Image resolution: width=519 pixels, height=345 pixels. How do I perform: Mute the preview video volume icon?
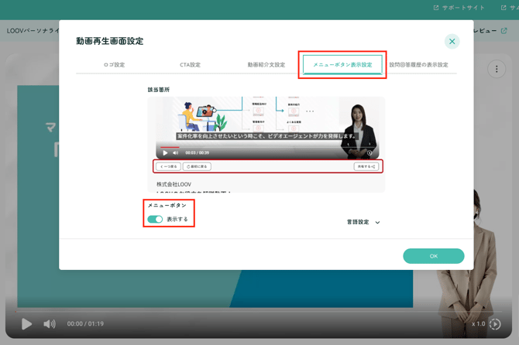click(176, 153)
